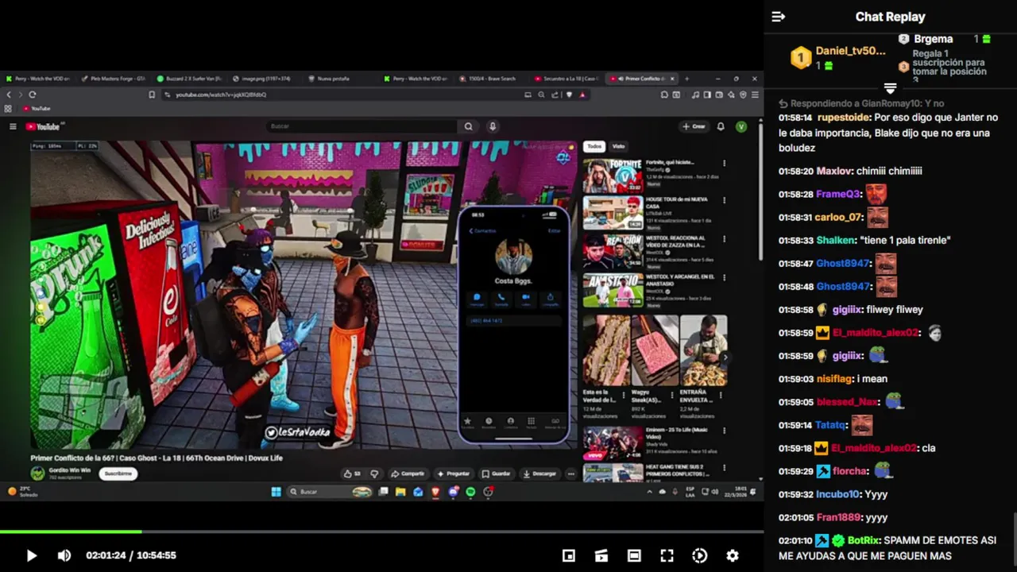Collapse the Chat Replay panel arrow icon

click(x=779, y=17)
